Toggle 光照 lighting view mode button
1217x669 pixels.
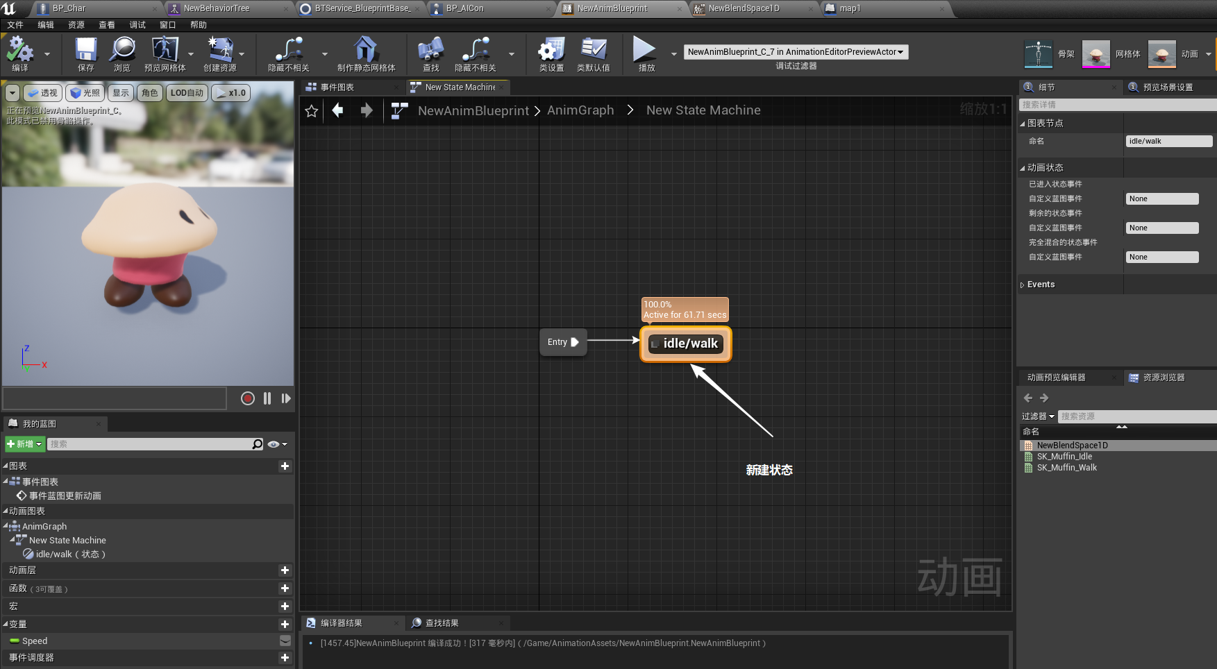[85, 93]
